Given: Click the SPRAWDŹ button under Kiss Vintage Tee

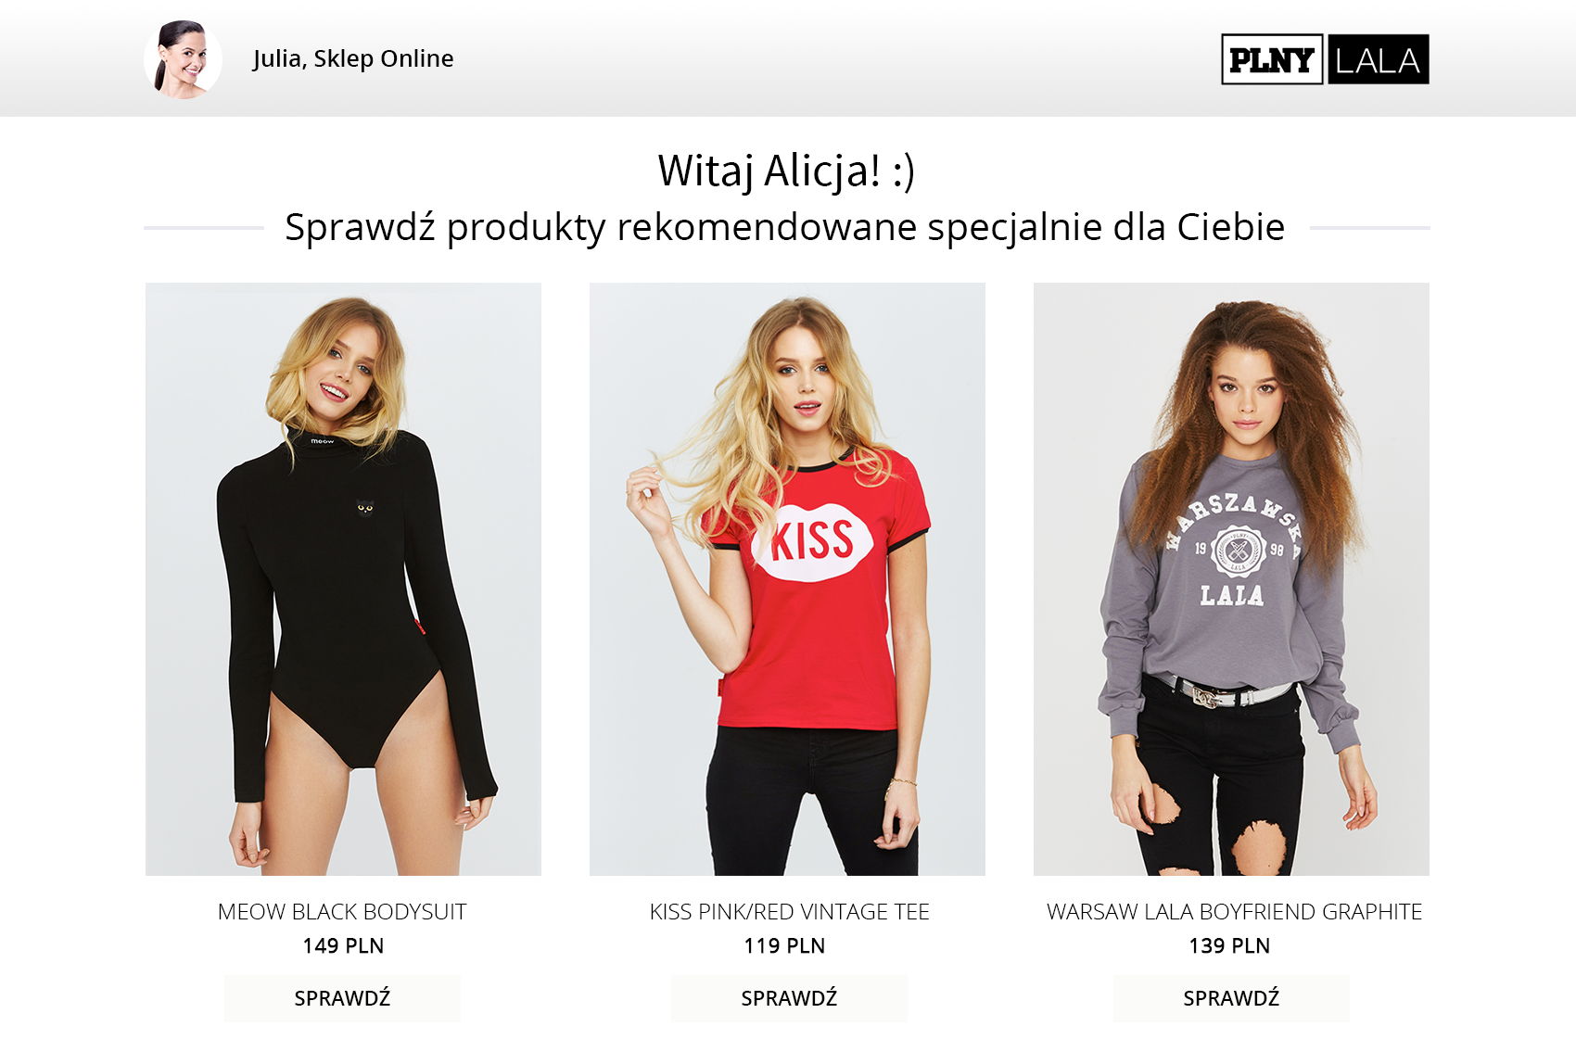Looking at the screenshot, I should pos(789,998).
